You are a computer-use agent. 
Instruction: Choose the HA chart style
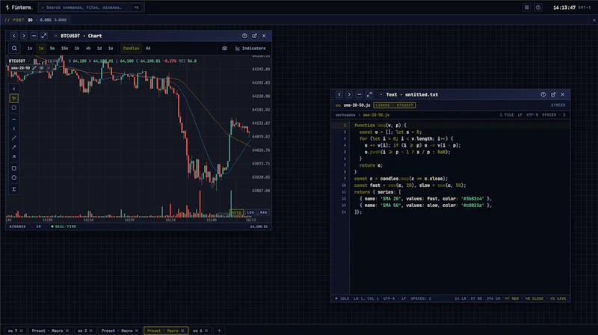pyautogui.click(x=148, y=49)
